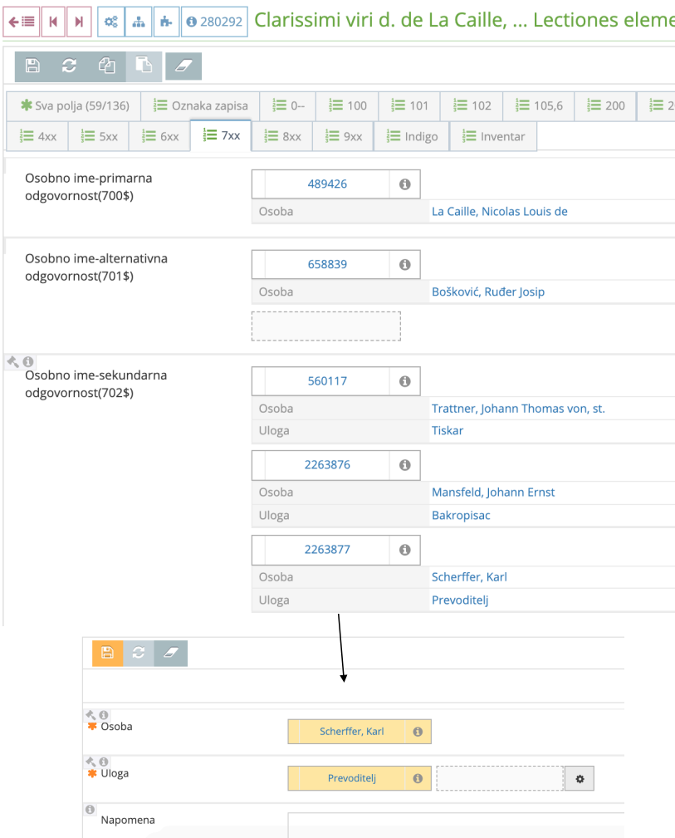Click the back-to-list arrow icon
The height and width of the screenshot is (838, 675).
[21, 21]
